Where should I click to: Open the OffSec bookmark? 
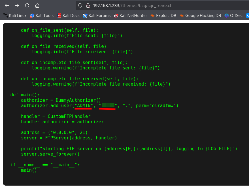tap(233, 16)
